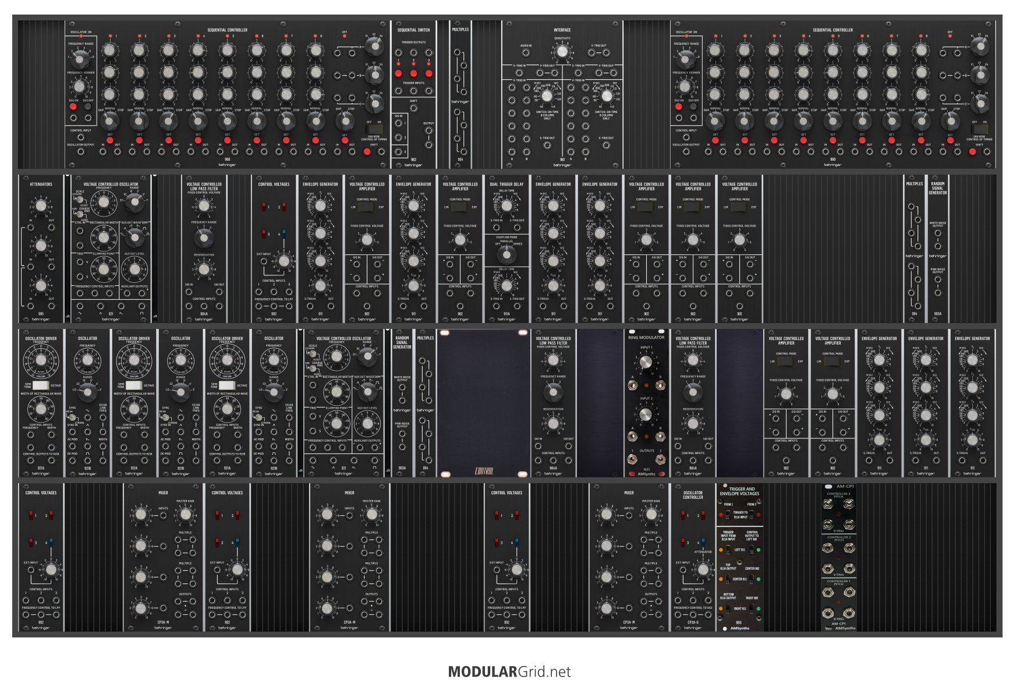Screen dimensions: 1020x684
Task: Click square wave output on second-row oscillator
Action: pos(142,306)
